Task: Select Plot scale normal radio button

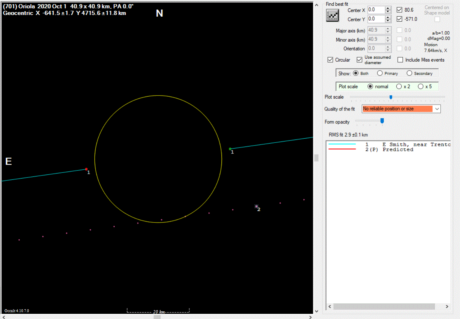Action: point(370,87)
